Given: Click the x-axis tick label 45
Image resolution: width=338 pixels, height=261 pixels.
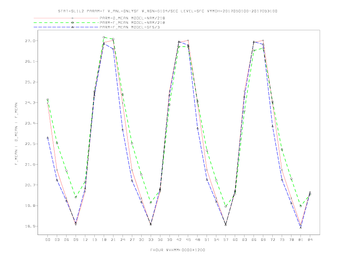Looking at the screenshot, I should (x=188, y=240).
